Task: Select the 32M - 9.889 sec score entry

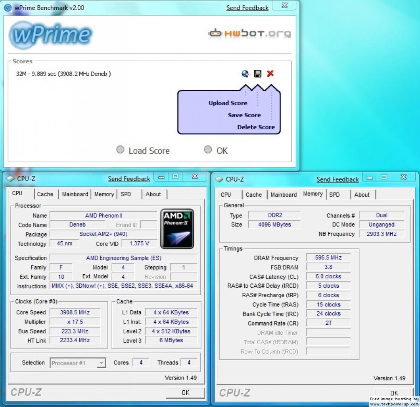Action: coord(63,74)
